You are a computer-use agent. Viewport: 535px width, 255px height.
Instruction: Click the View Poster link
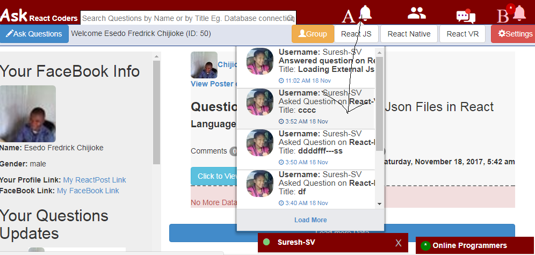tap(213, 84)
